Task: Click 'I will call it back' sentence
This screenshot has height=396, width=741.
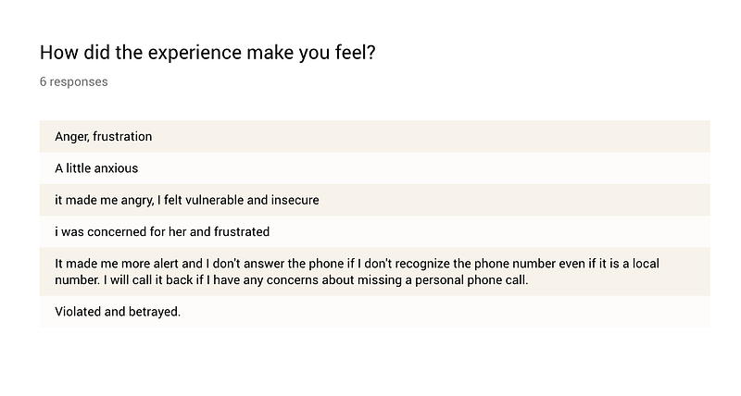Action: tap(148, 280)
